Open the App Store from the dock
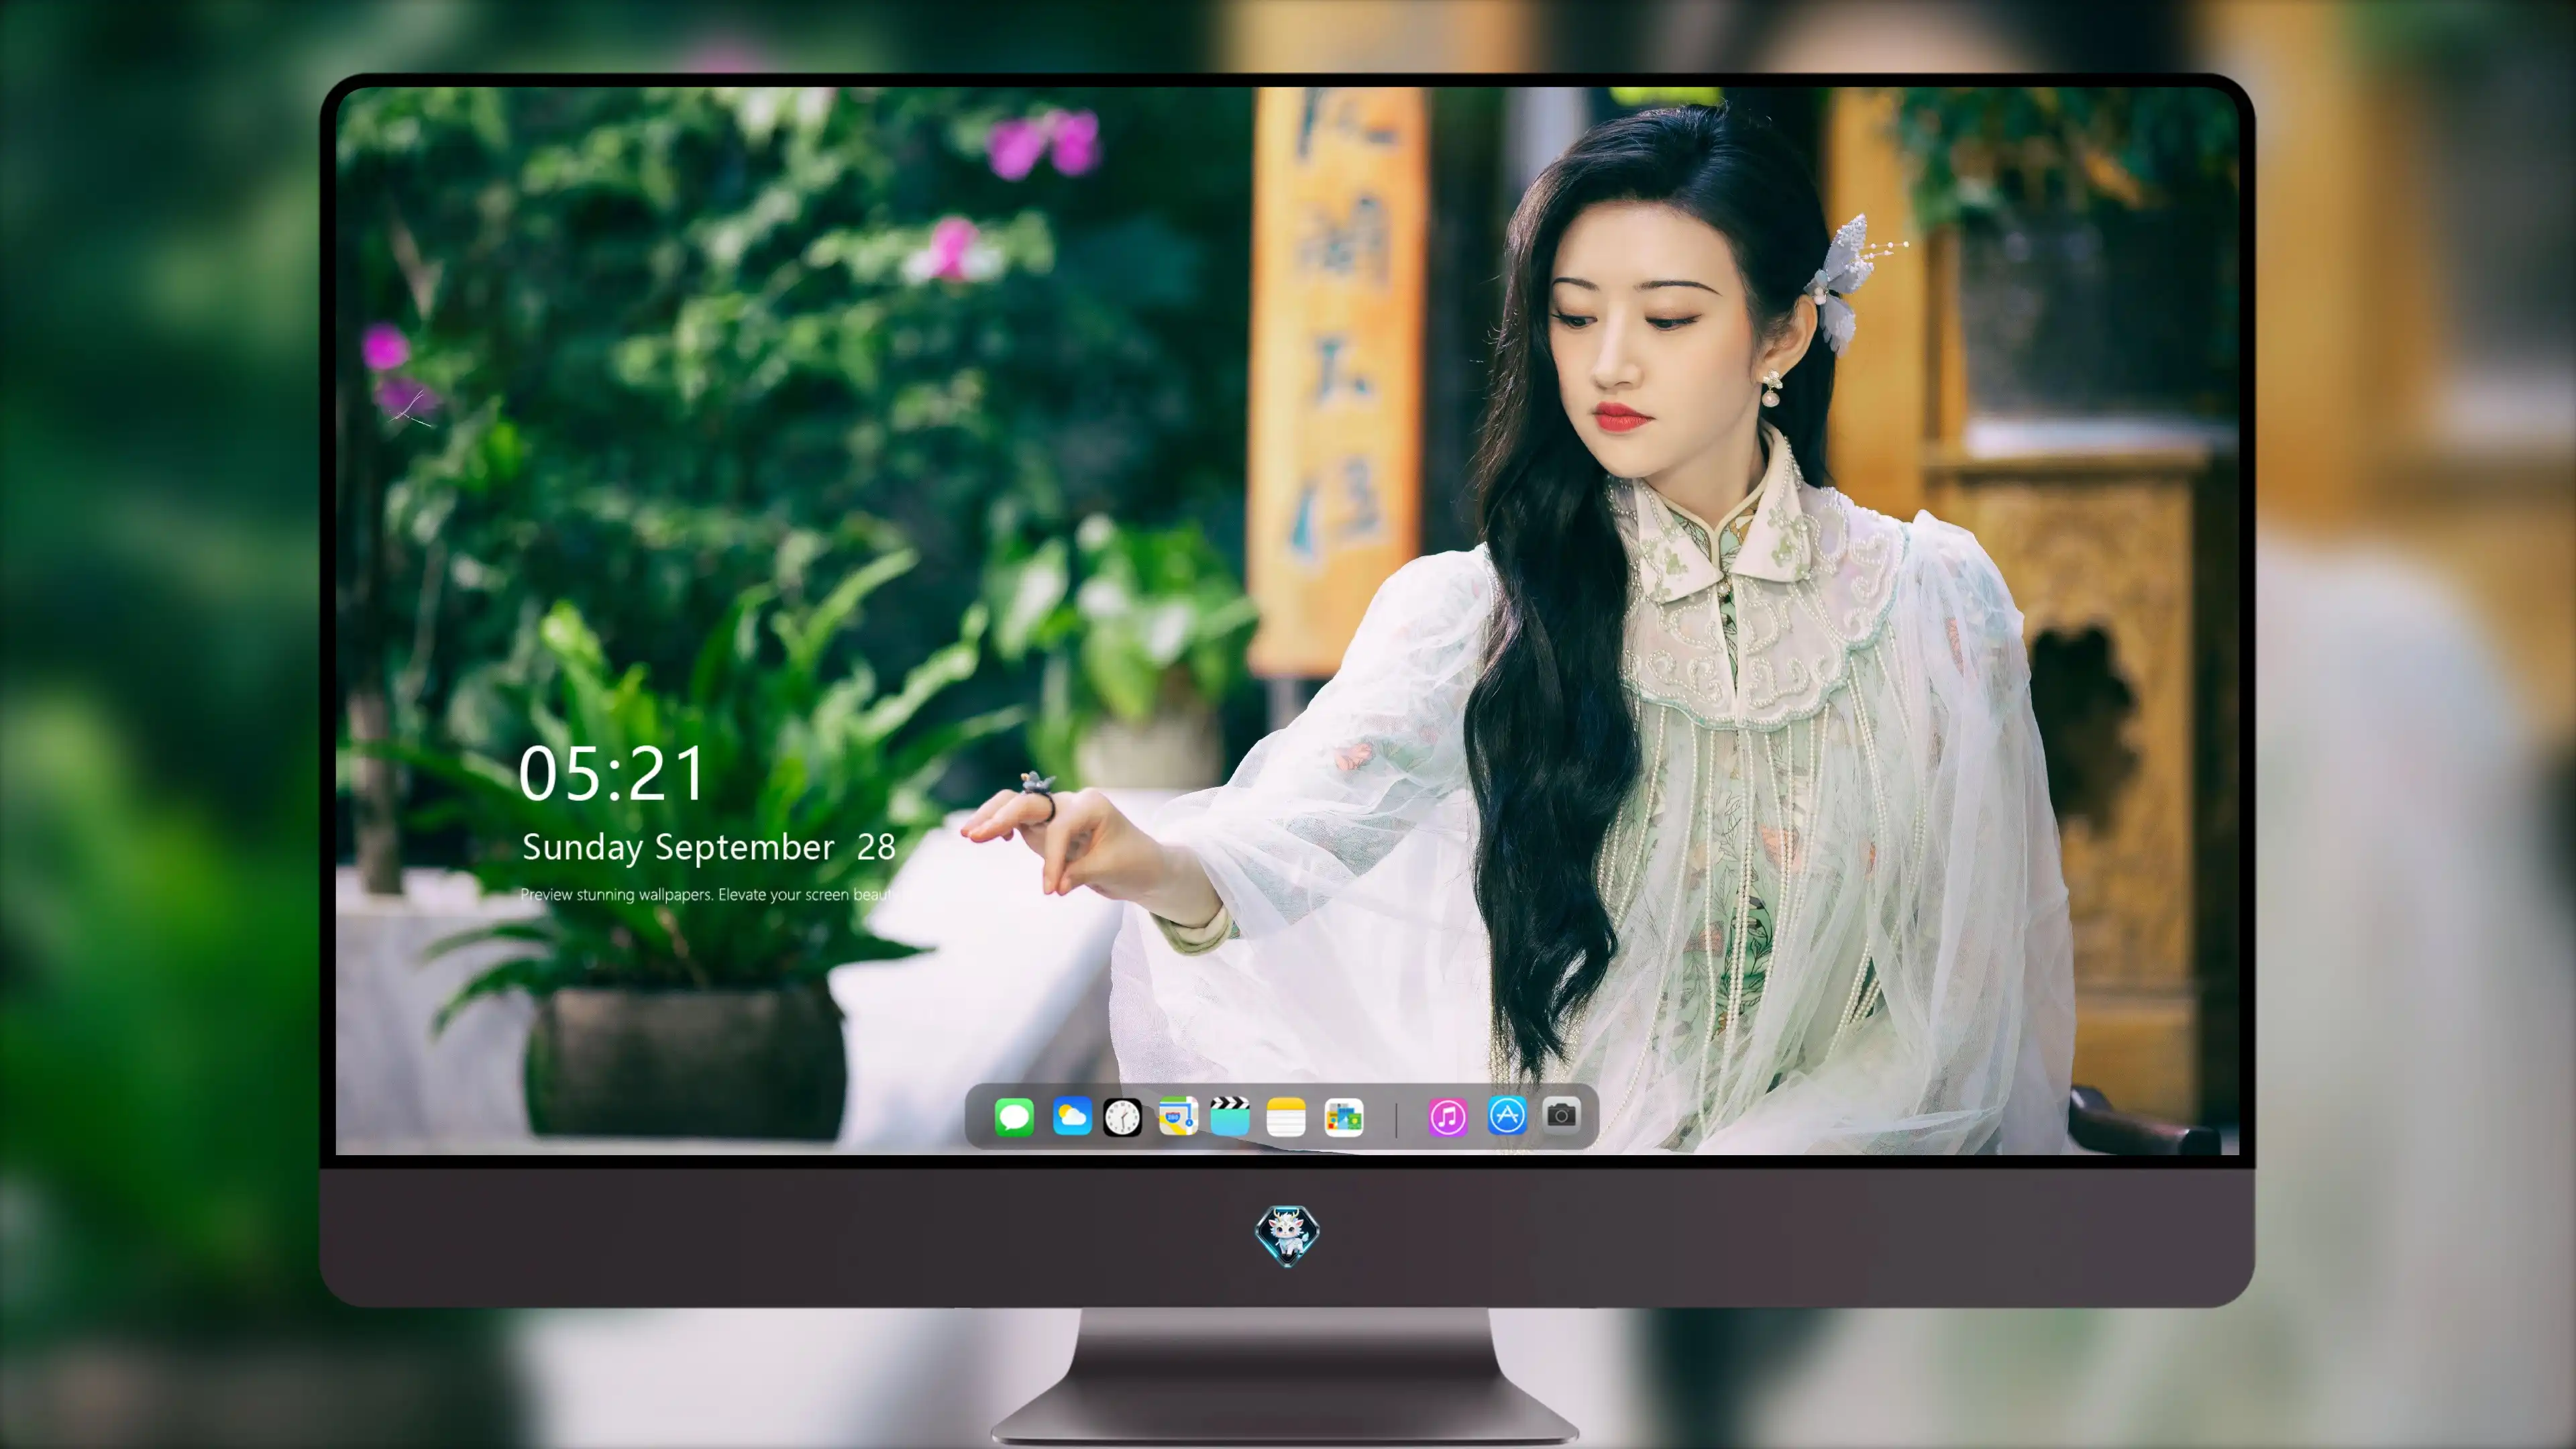Screen dimensions: 2576x1449 point(1507,1115)
